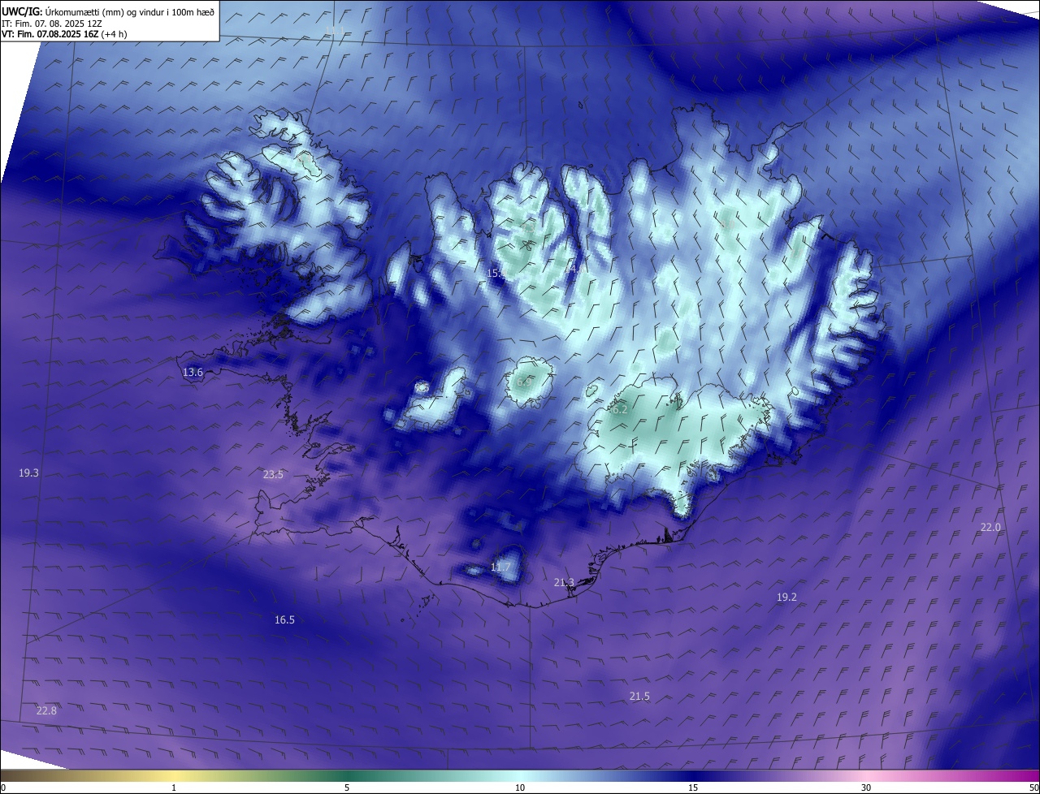The width and height of the screenshot is (1040, 794).
Task: Click the 'VT: Fim. 07.08.2025 16Z' valid time
Action: (x=49, y=34)
